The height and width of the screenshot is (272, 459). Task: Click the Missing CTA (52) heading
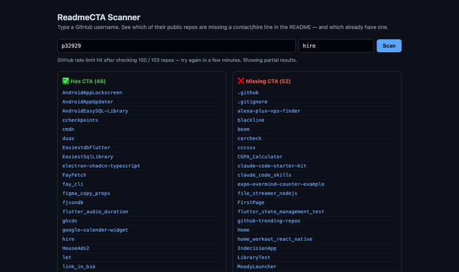click(264, 81)
